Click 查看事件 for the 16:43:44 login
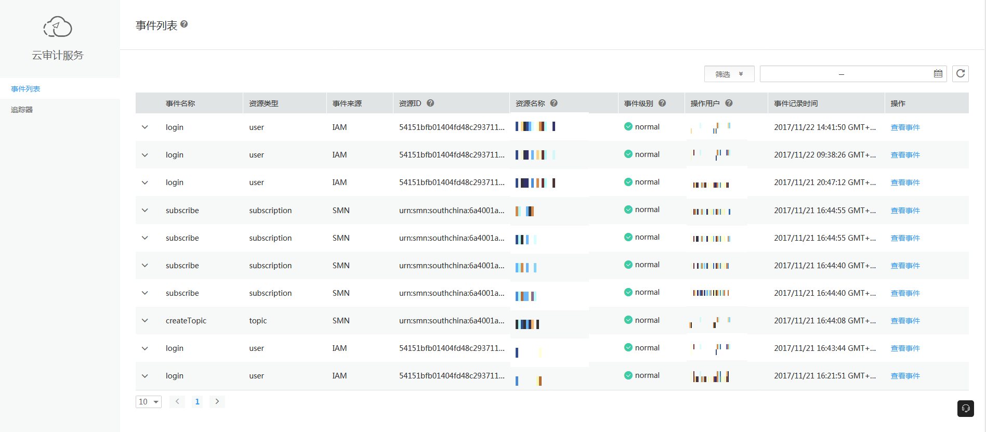The image size is (986, 432). click(x=905, y=348)
